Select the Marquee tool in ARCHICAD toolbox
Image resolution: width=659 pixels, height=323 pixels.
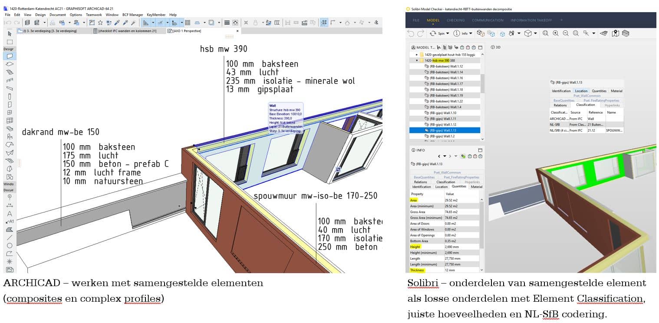point(10,42)
